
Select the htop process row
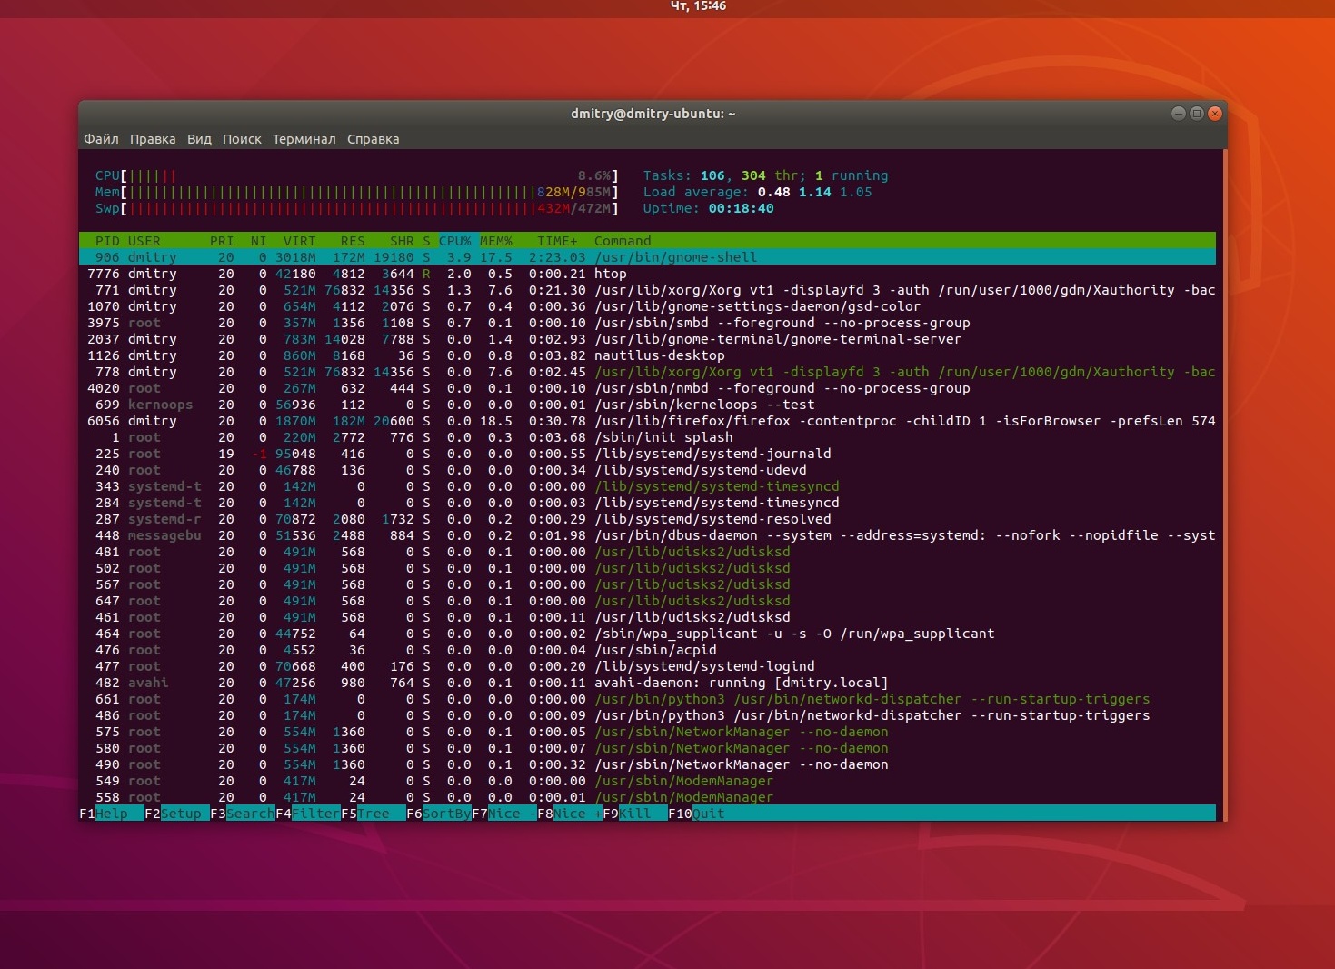647,274
